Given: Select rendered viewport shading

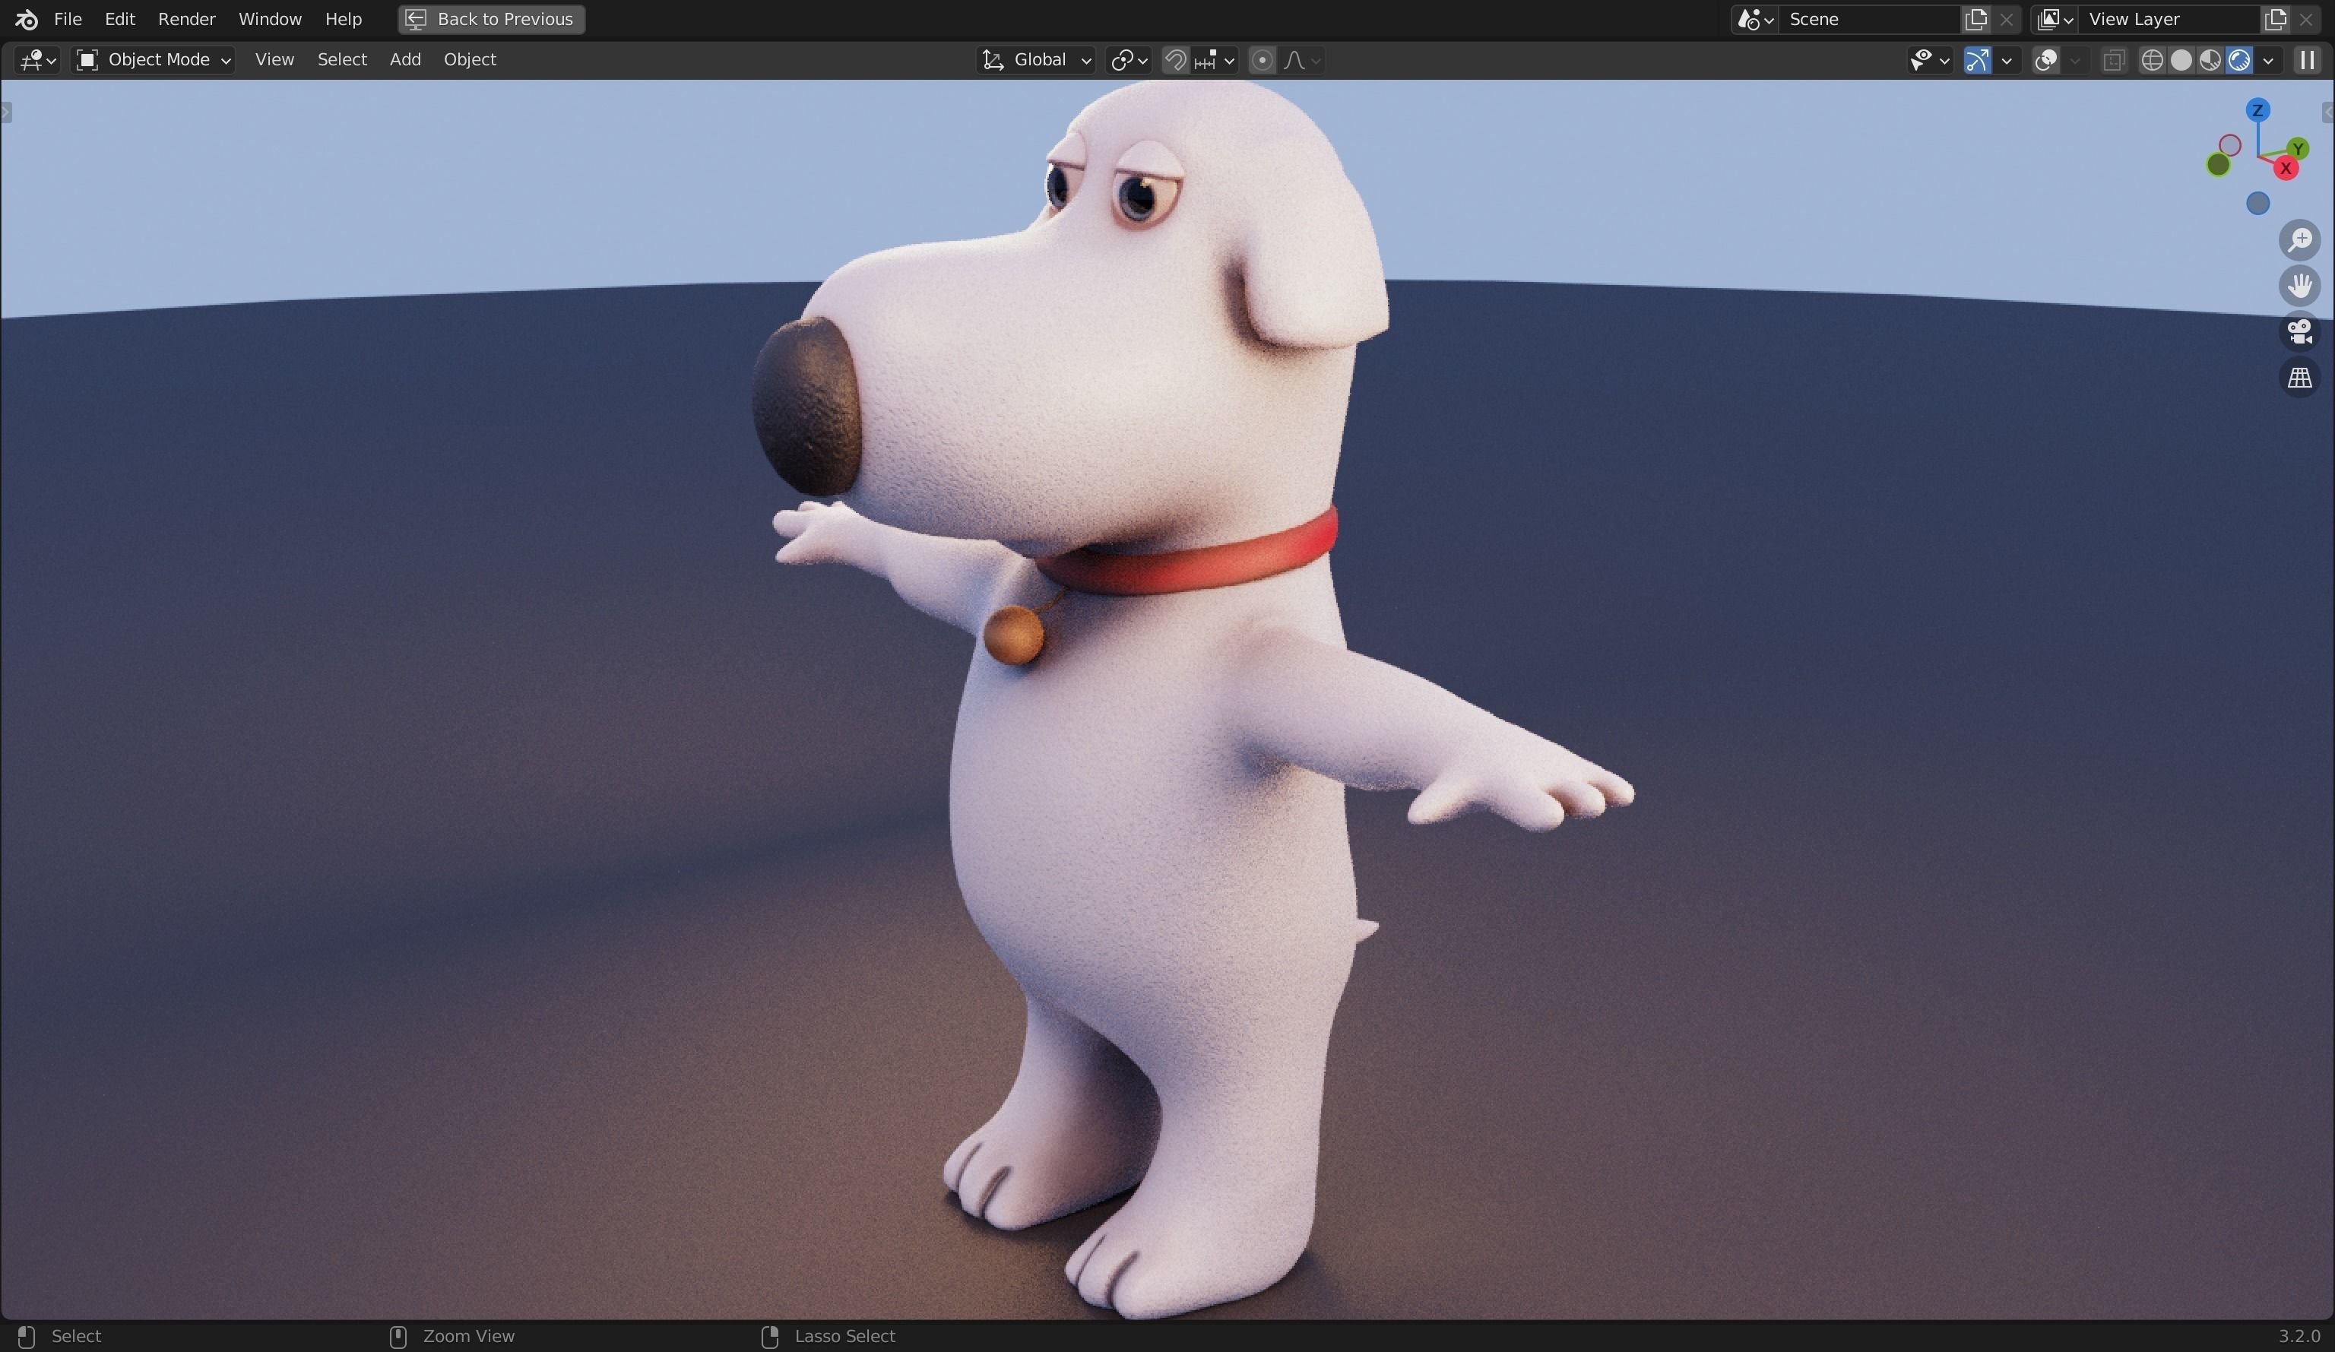Looking at the screenshot, I should (x=2238, y=60).
